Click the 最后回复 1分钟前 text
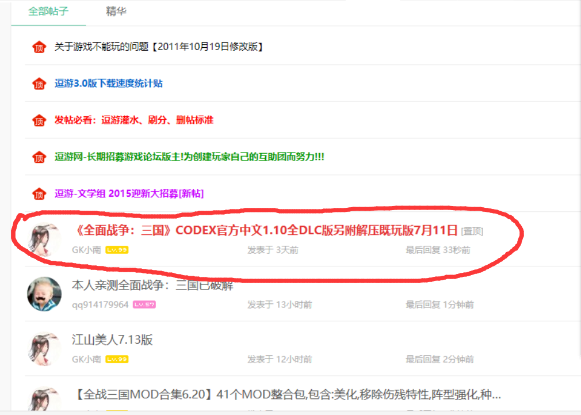Screen dimensions: 581x415 (440, 304)
